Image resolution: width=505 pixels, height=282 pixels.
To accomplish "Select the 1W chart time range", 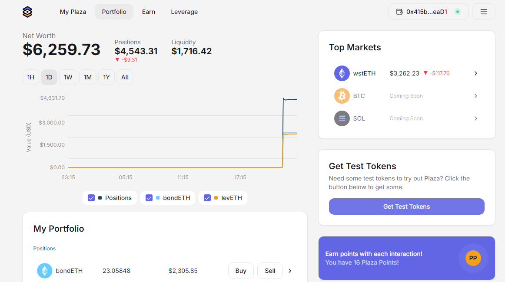I will [68, 77].
